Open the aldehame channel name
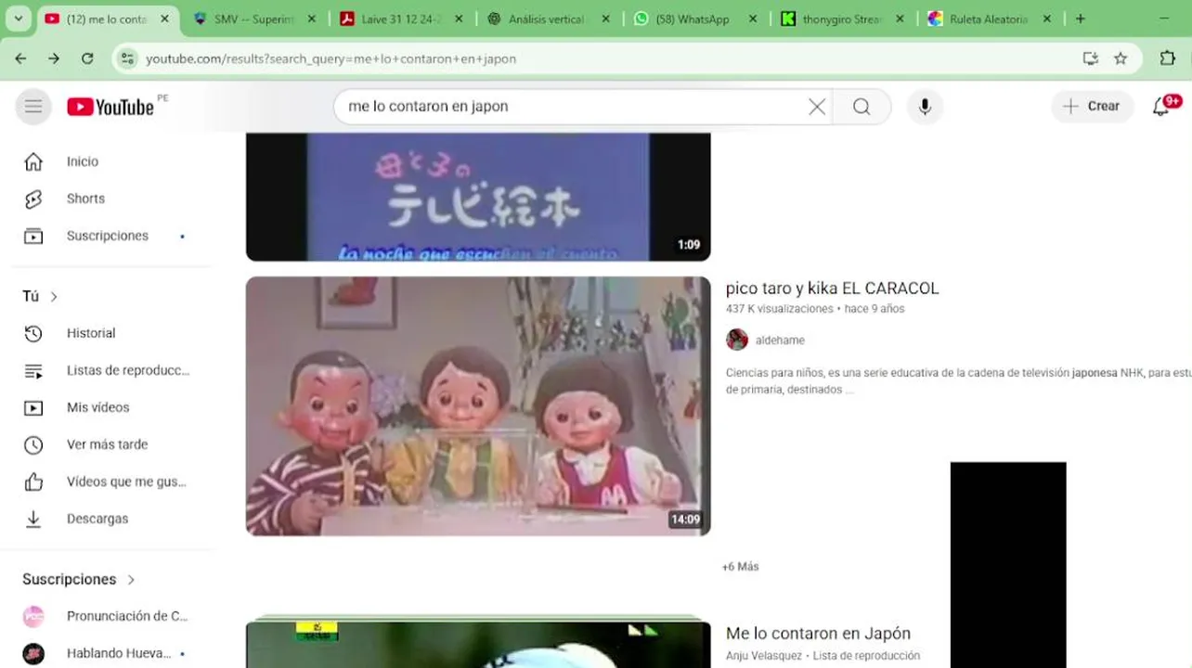This screenshot has width=1192, height=668. coord(780,340)
